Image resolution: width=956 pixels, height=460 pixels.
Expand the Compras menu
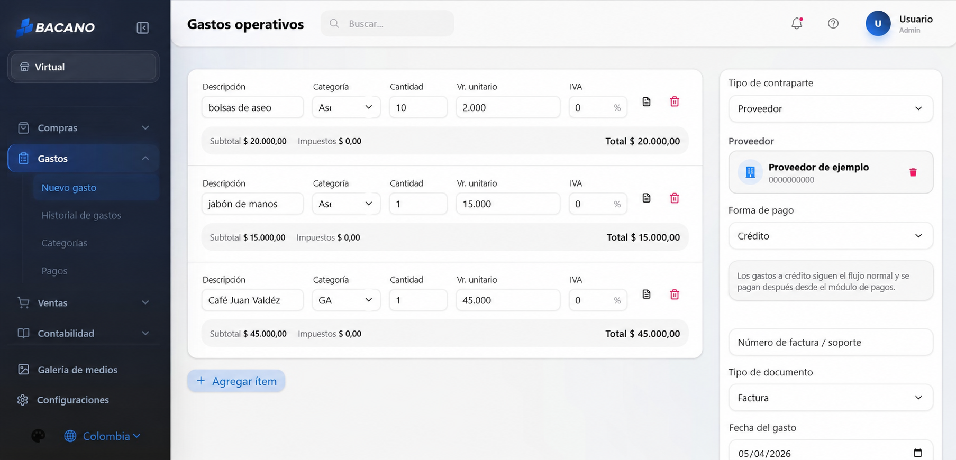tap(83, 128)
